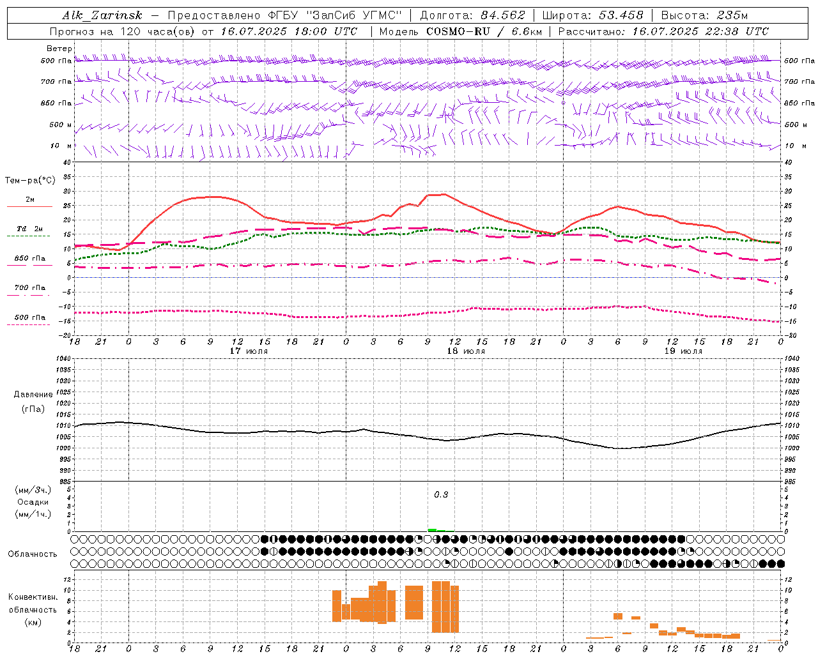Select the 'ЗапСиб УГМС' provider text
This screenshot has width=818, height=654.
click(355, 15)
